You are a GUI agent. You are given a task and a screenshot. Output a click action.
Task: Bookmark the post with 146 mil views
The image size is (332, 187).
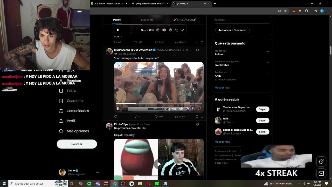pos(197,42)
